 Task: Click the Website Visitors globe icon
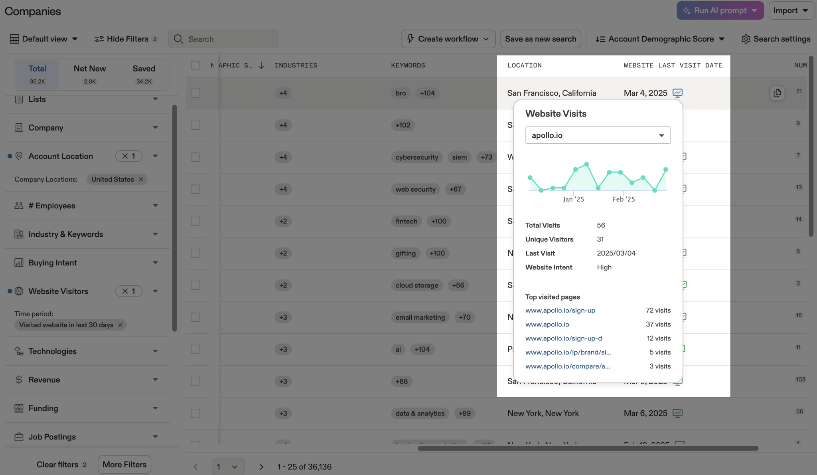click(19, 291)
